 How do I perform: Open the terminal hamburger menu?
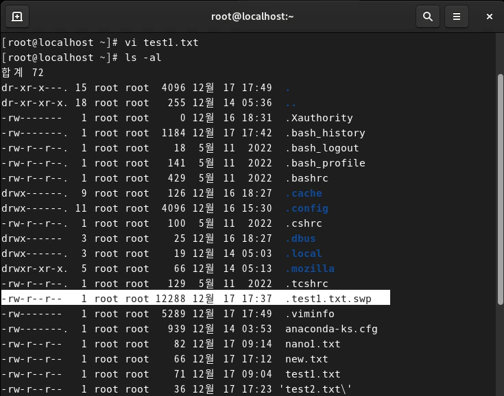pyautogui.click(x=457, y=16)
